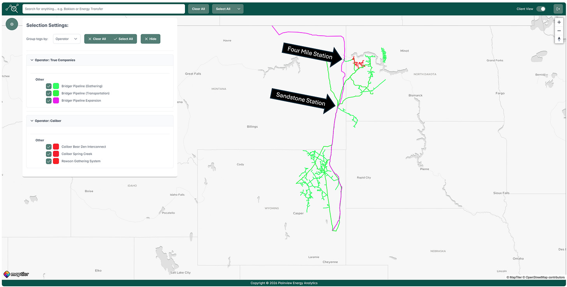Click Select All in the top header
The image size is (567, 287).
point(223,9)
